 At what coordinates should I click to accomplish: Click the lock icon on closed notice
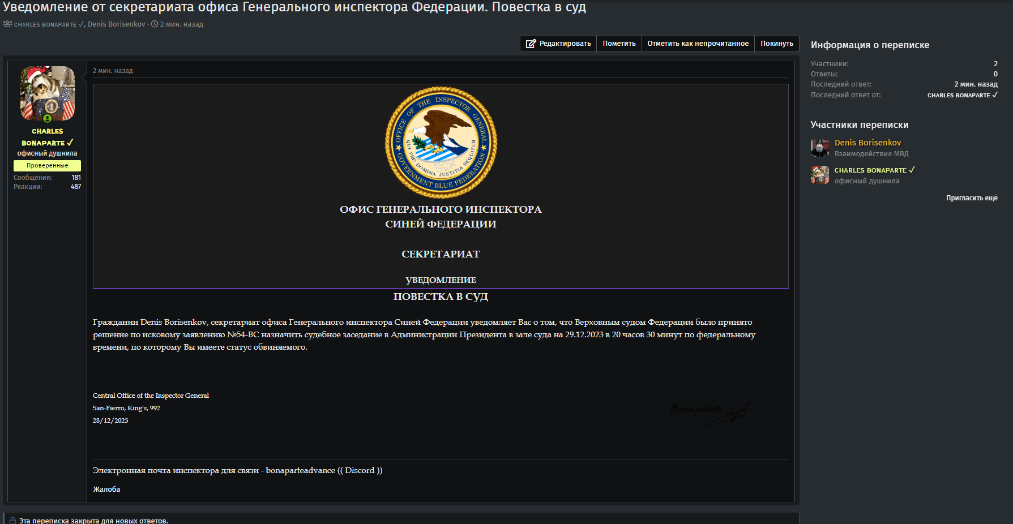12,521
